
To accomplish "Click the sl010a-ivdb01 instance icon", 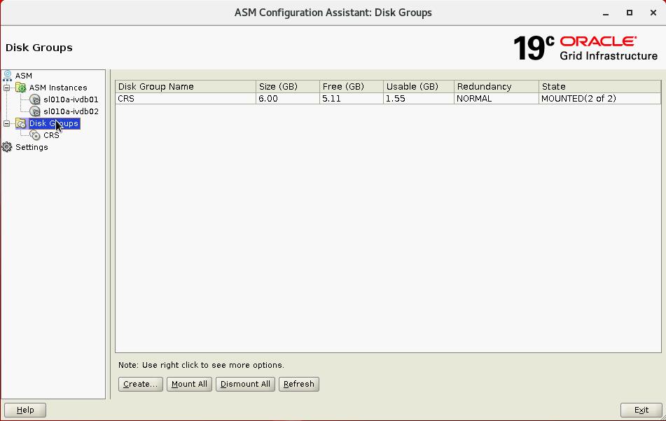I will point(35,99).
